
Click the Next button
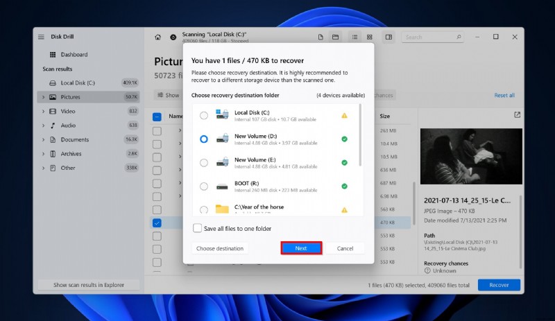(x=301, y=248)
